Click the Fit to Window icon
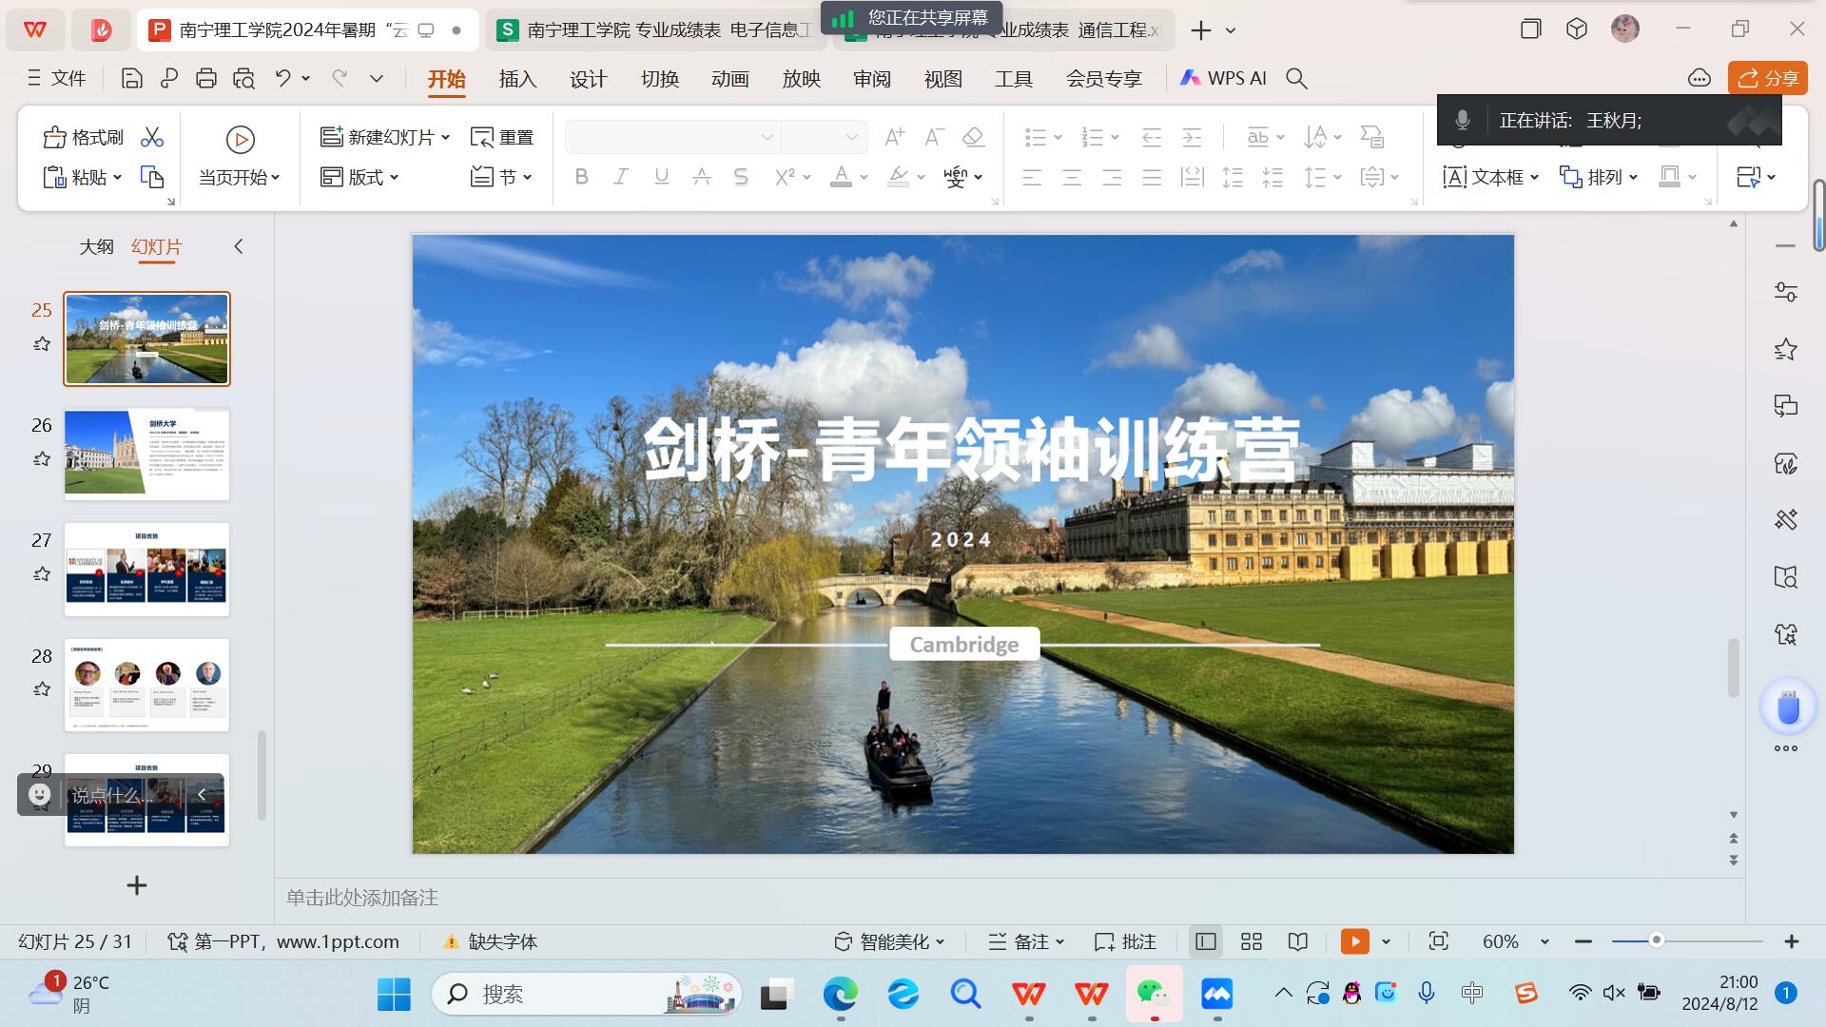The image size is (1826, 1027). coord(1439,941)
